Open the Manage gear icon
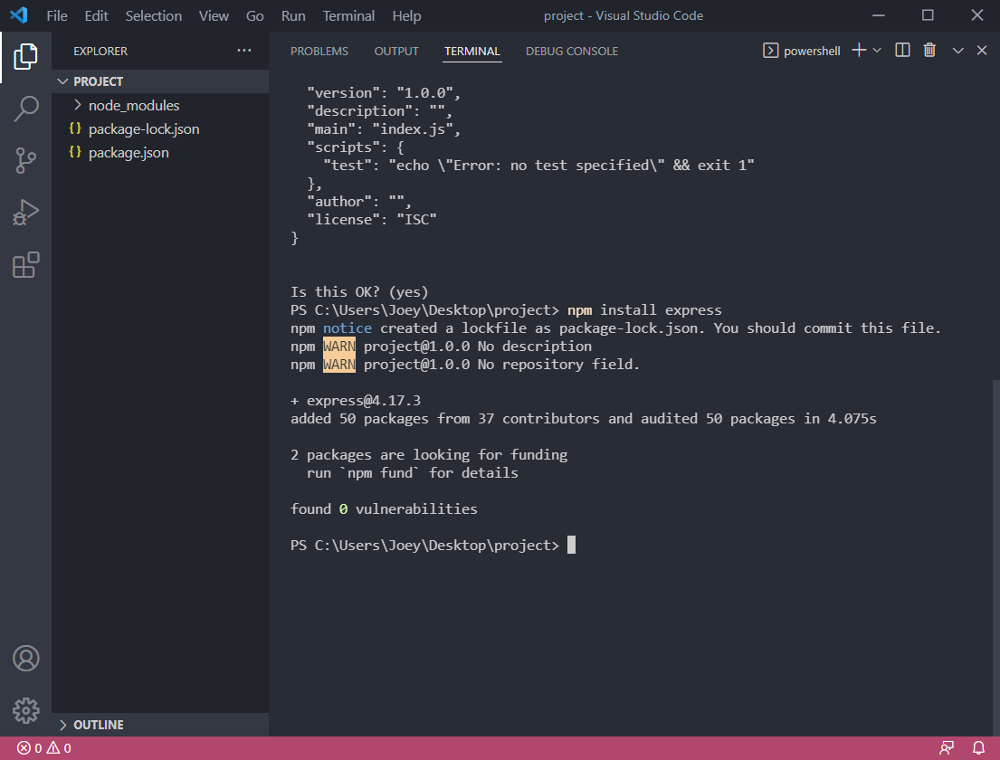The height and width of the screenshot is (760, 1000). pyautogui.click(x=25, y=709)
